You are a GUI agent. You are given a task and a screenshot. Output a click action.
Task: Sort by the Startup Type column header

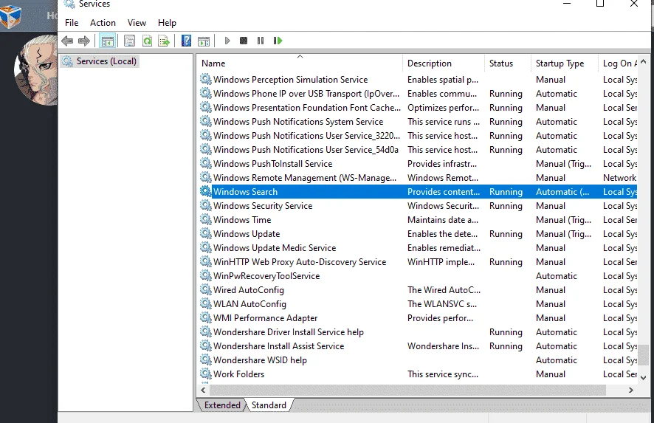(565, 63)
